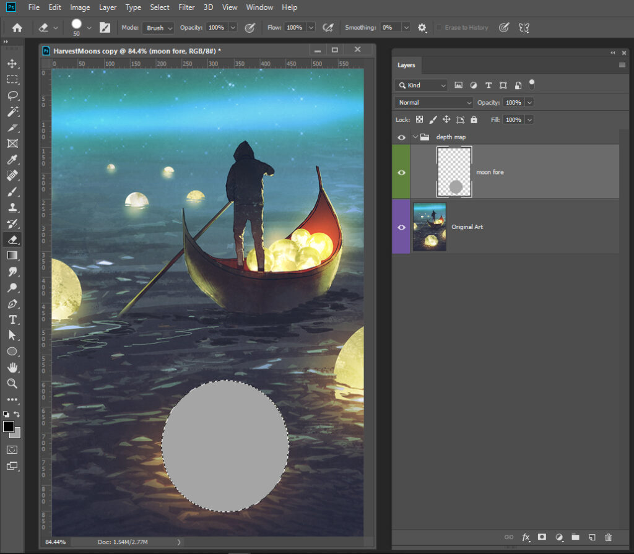Open the blend mode Normal dropdown
This screenshot has width=634, height=554.
[433, 103]
